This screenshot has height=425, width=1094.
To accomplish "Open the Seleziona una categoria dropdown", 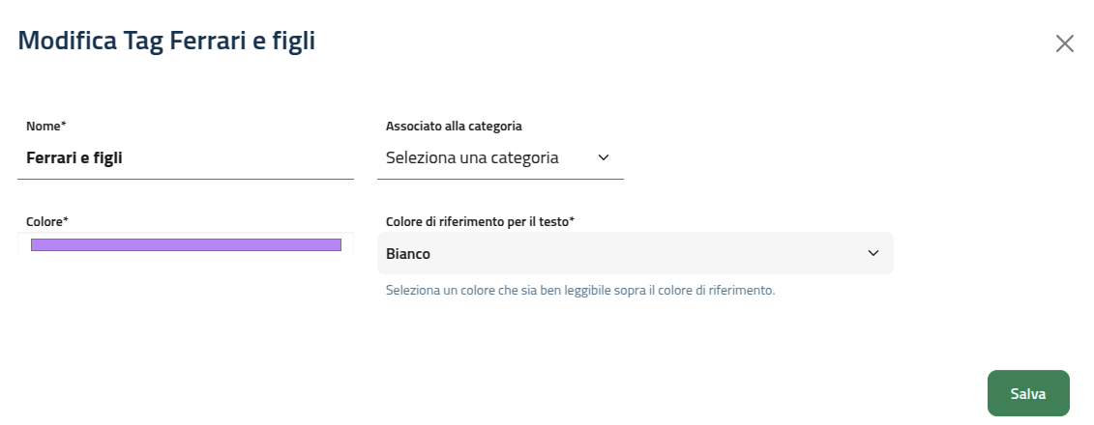I will pyautogui.click(x=498, y=157).
